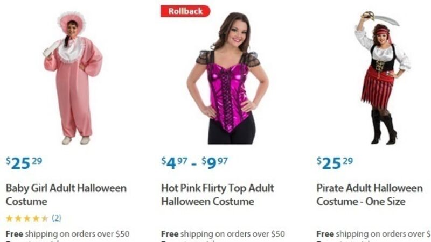Screen dimensions: 431x242
Task: Open the Pirate costume product image
Action: 383,78
